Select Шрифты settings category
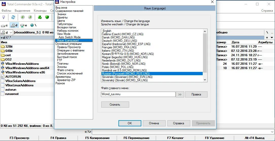Viewport: 275px width, 141px height. coord(62,17)
